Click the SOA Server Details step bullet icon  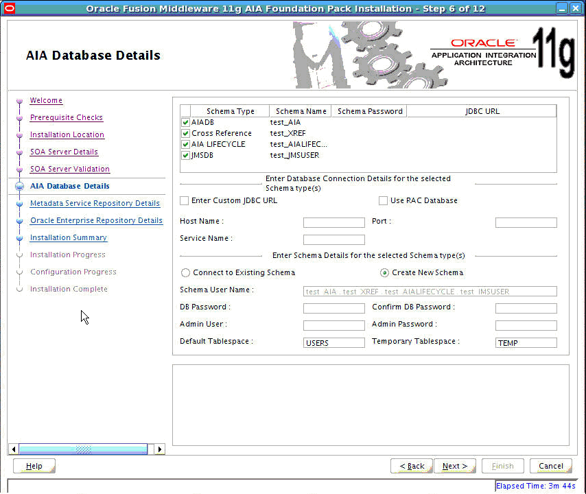pyautogui.click(x=19, y=152)
